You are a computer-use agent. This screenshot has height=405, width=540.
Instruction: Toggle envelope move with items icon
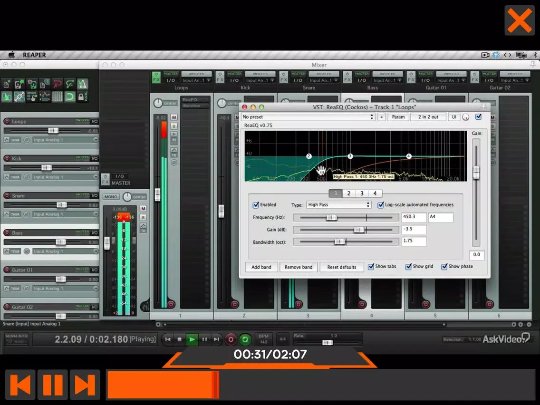(44, 97)
